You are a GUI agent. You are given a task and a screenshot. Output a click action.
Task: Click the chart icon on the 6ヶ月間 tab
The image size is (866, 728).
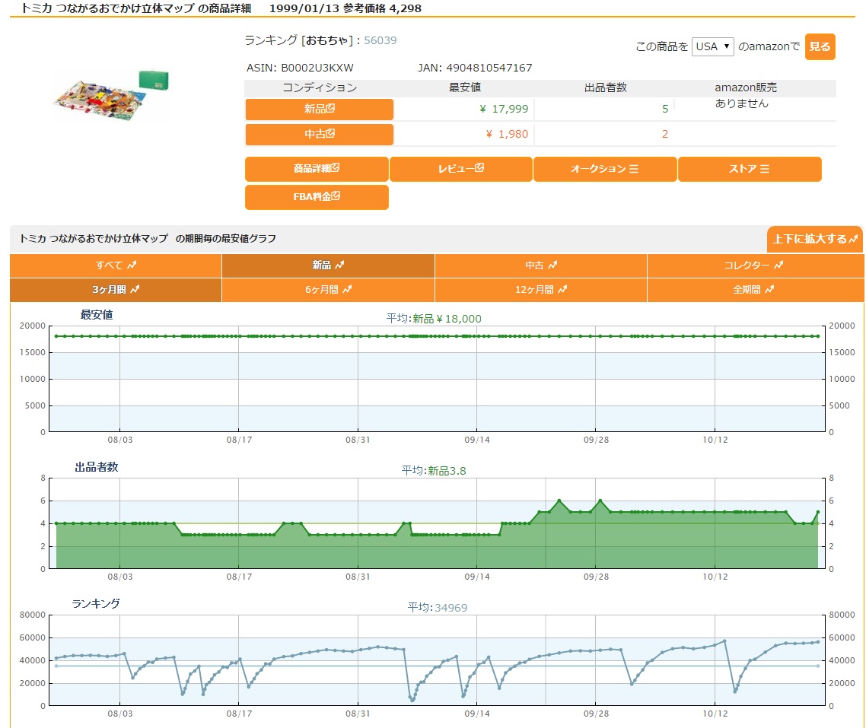pos(347,289)
